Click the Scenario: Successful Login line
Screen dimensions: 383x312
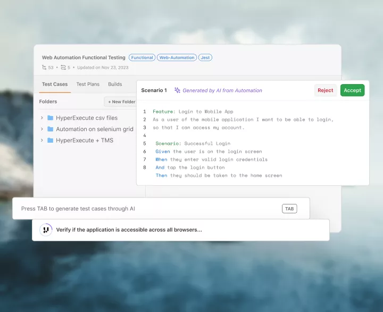pos(193,143)
